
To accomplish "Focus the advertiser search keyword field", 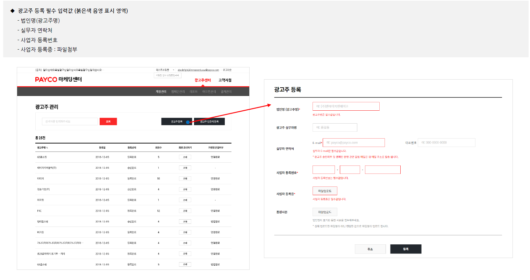I will [70, 121].
